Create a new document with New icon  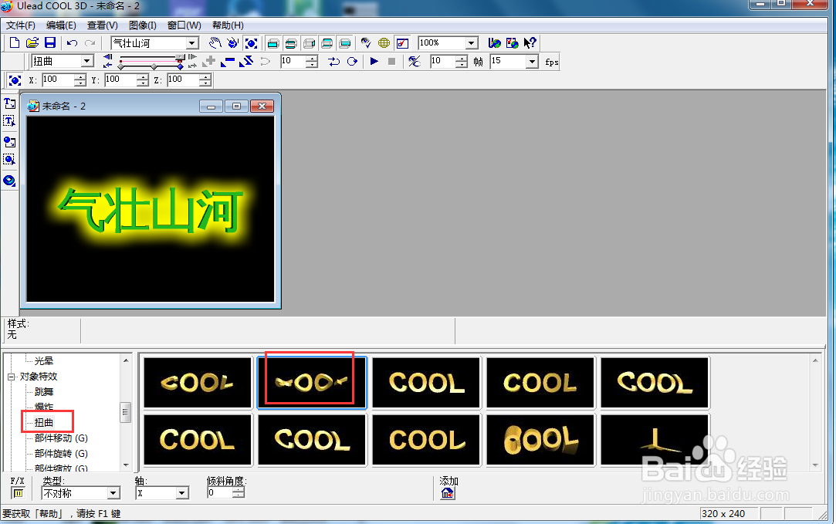click(15, 42)
